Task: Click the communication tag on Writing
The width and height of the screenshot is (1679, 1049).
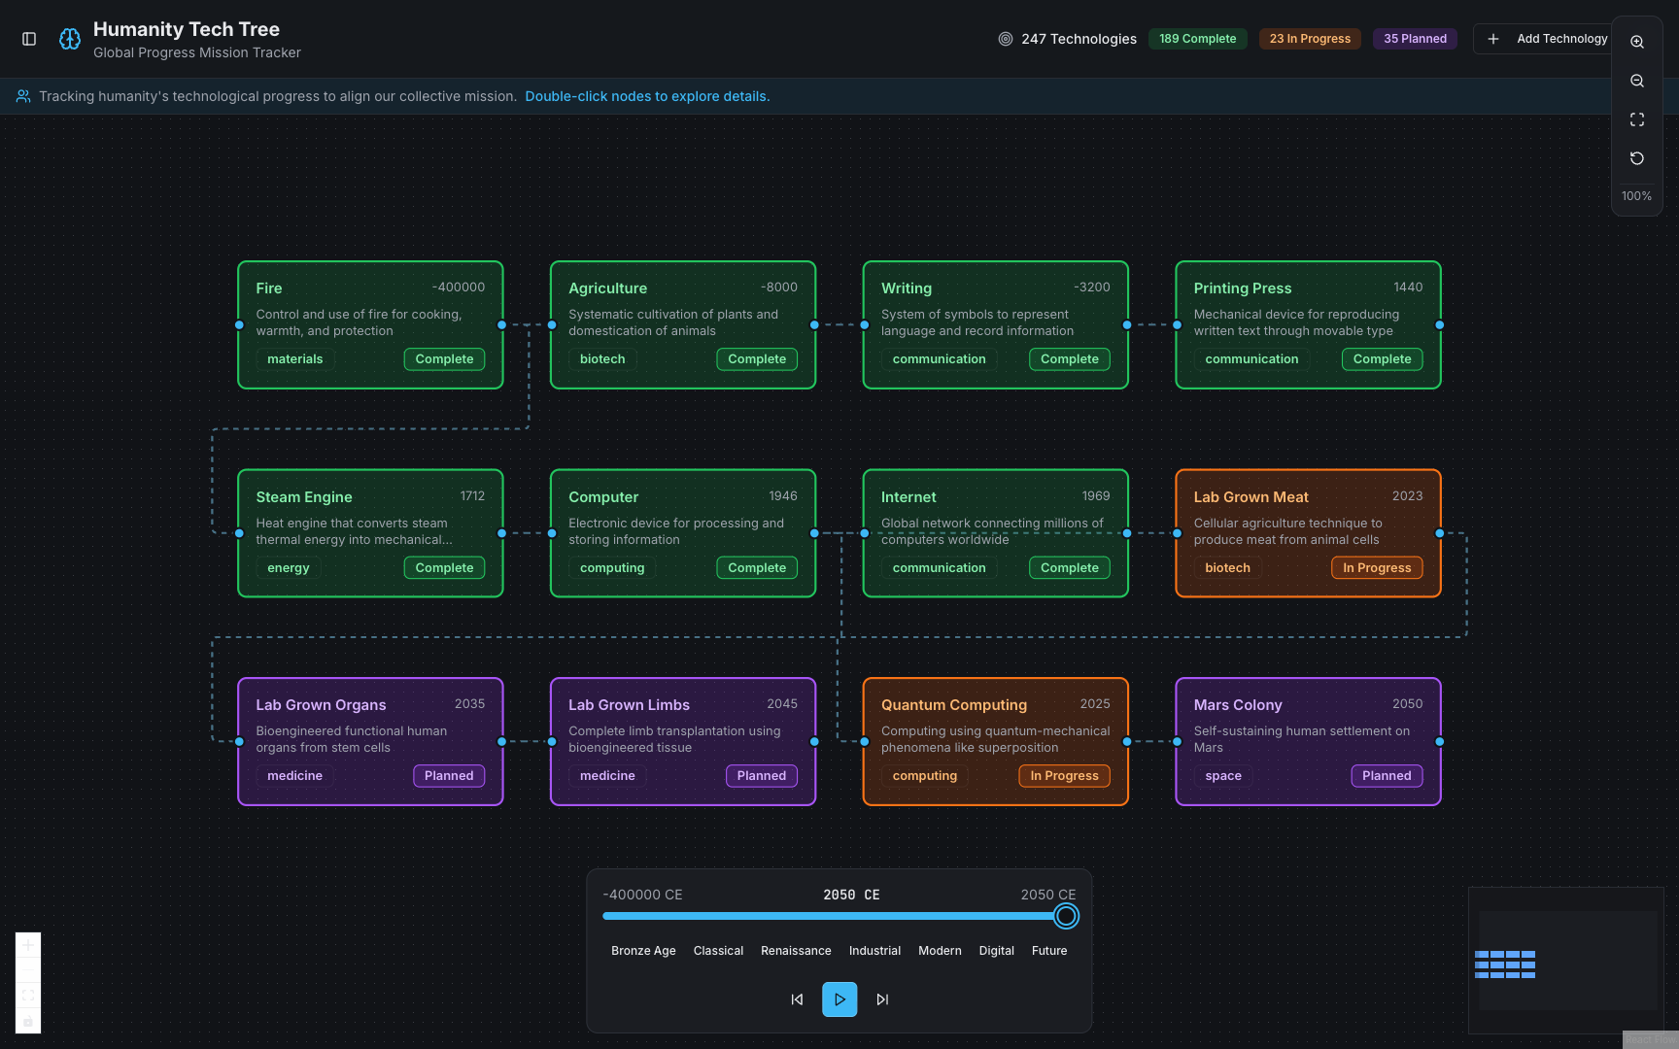Action: (940, 359)
